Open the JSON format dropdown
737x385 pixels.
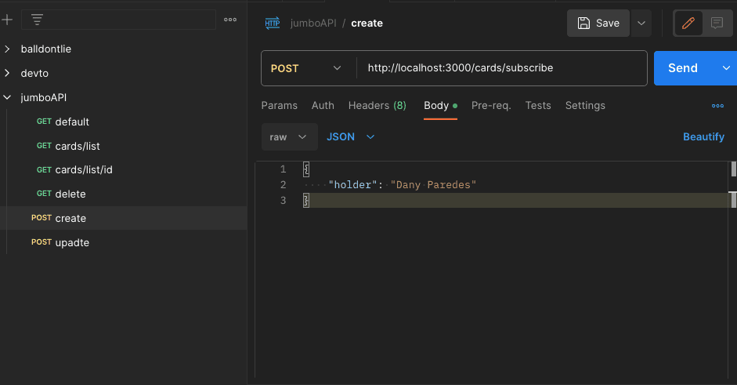tap(350, 136)
